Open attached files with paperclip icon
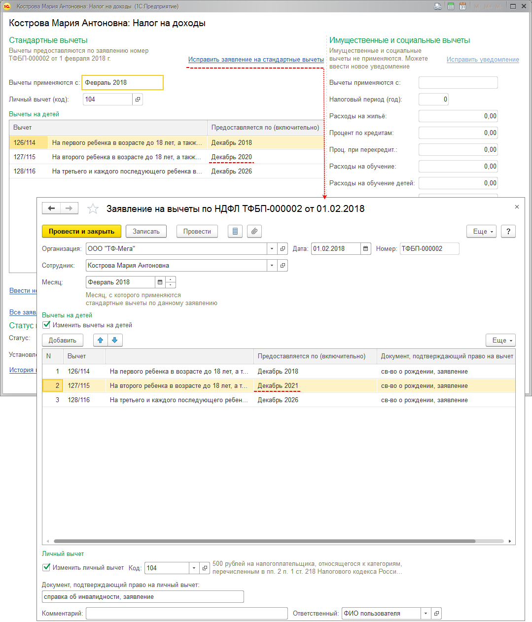Screen dimensions: 532x622 point(254,232)
